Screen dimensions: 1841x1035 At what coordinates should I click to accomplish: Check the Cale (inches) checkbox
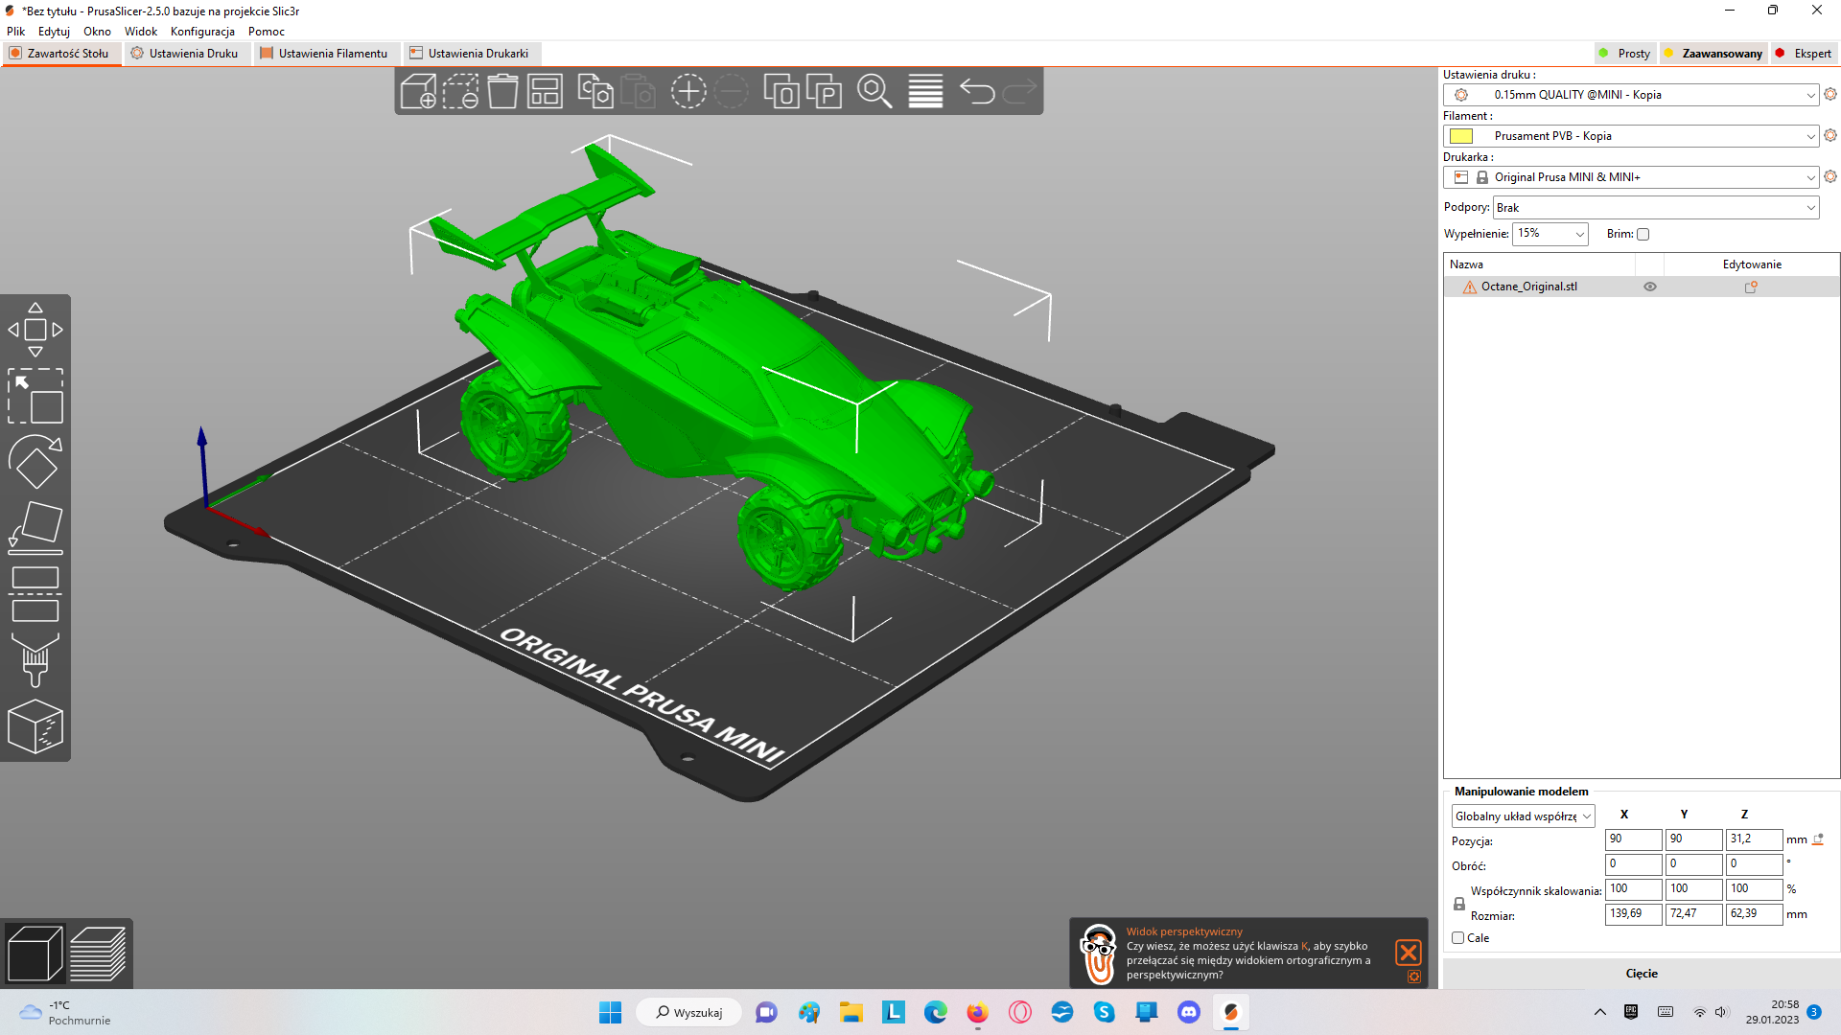(x=1457, y=938)
